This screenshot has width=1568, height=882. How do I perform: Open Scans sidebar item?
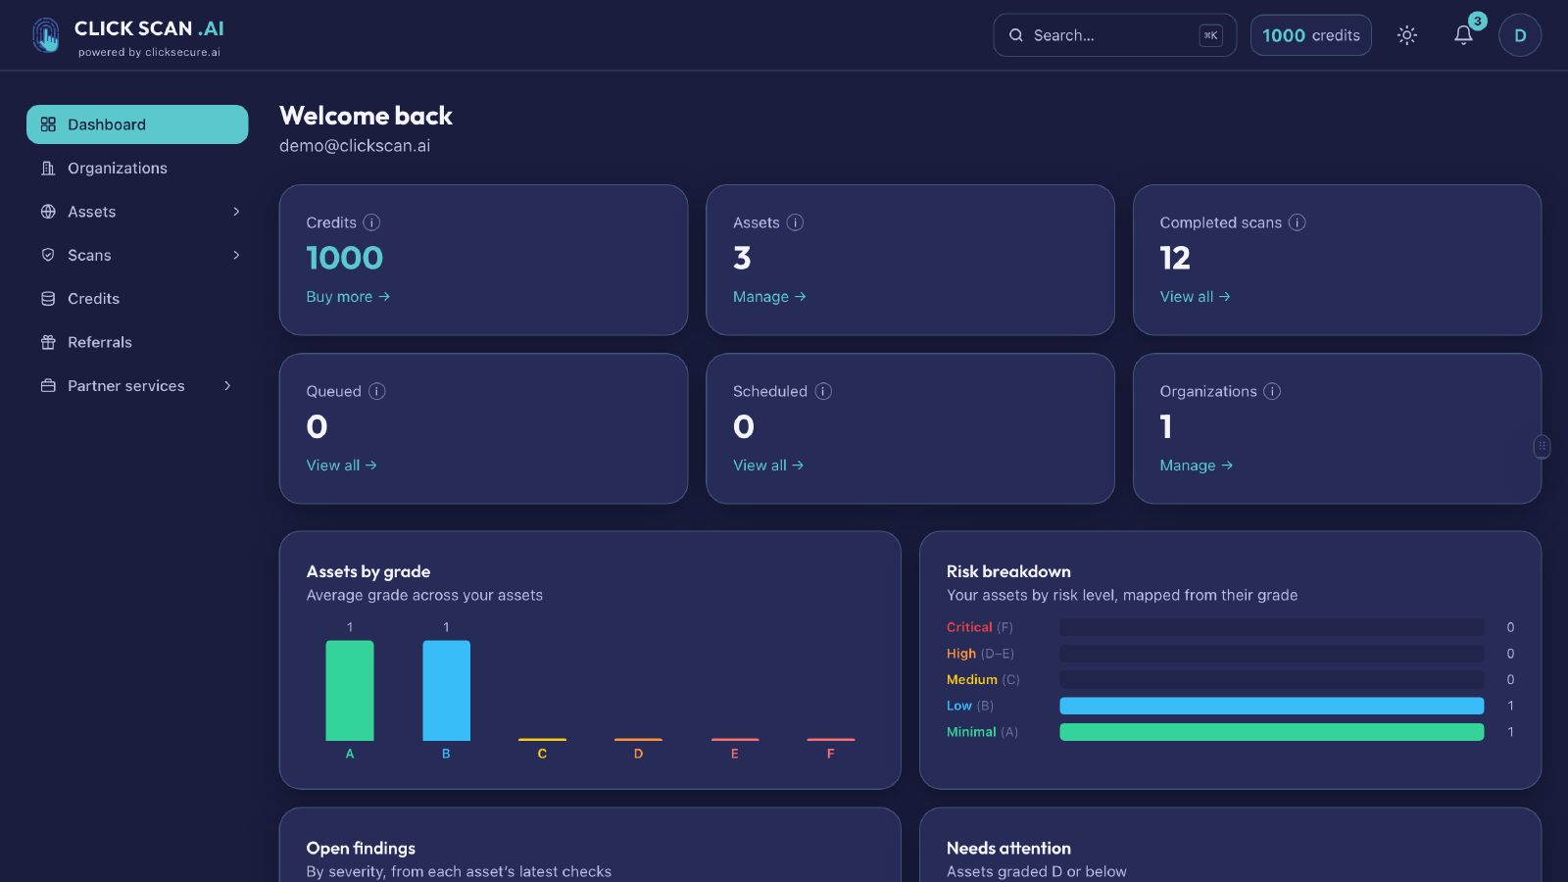(137, 255)
